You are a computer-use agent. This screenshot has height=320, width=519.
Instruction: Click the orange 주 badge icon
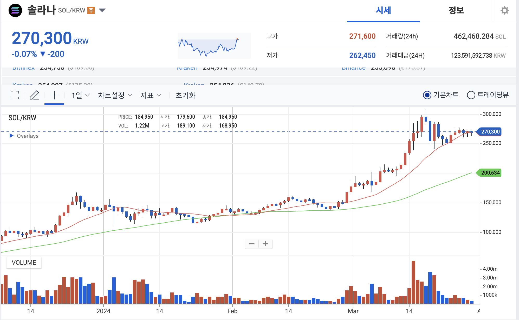pos(91,10)
